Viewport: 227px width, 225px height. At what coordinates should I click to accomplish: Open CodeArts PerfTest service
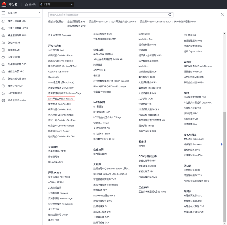pyautogui.click(x=62, y=137)
